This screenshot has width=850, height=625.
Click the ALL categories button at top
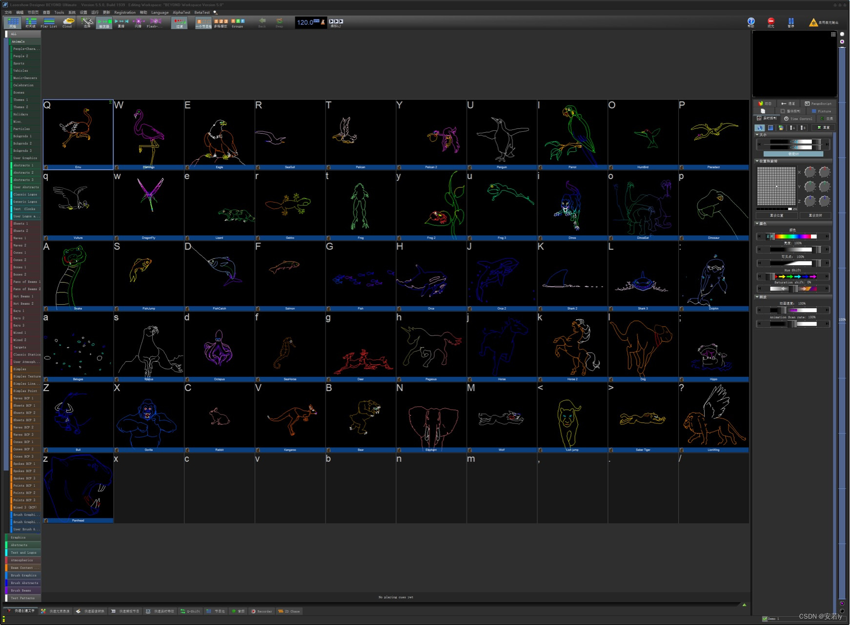(x=23, y=34)
